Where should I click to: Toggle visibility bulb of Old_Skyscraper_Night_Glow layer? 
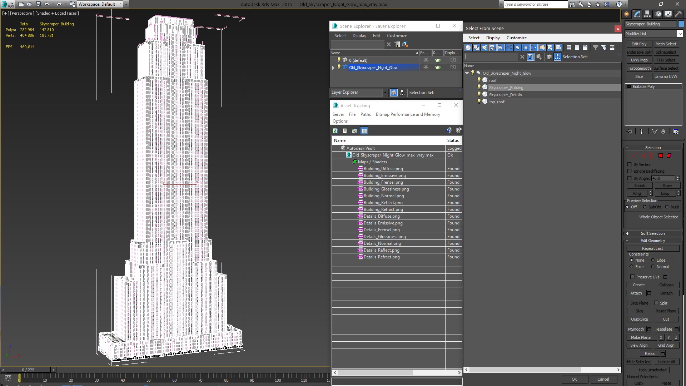click(x=339, y=67)
